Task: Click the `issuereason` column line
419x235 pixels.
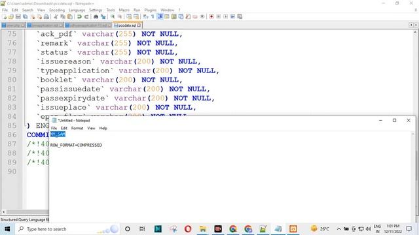Action: coord(118,61)
